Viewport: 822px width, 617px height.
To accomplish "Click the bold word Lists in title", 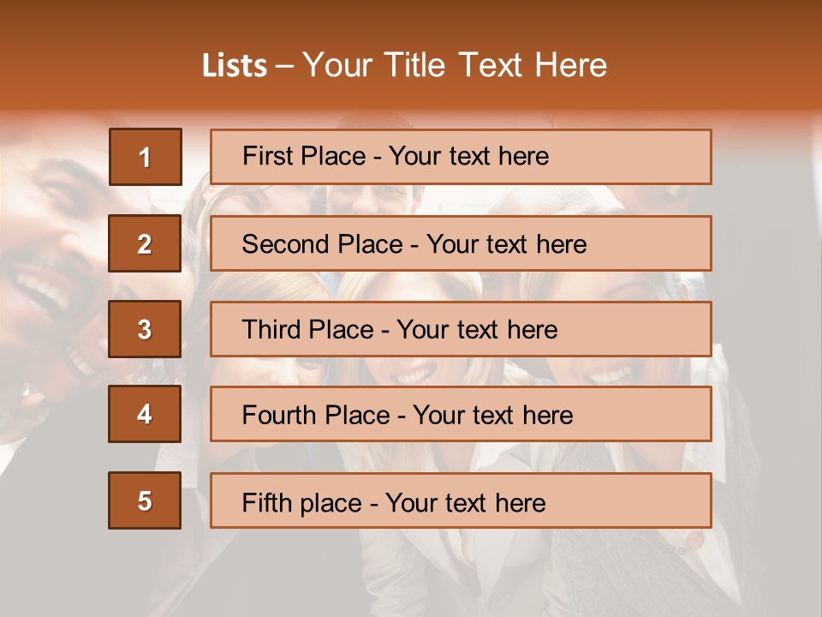I will (235, 66).
